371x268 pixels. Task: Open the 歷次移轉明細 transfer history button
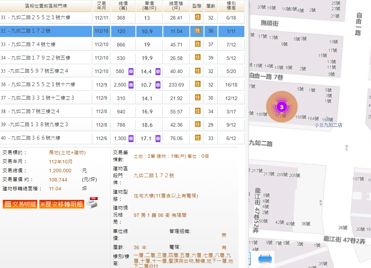coord(62,204)
